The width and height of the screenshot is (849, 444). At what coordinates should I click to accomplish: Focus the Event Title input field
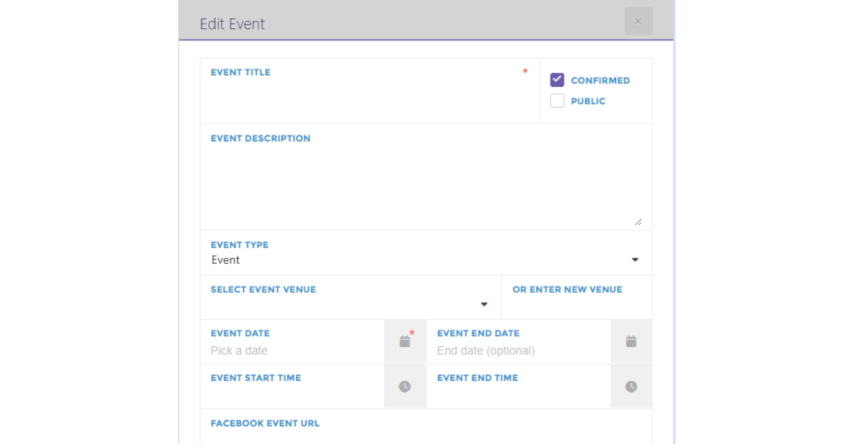click(x=370, y=90)
